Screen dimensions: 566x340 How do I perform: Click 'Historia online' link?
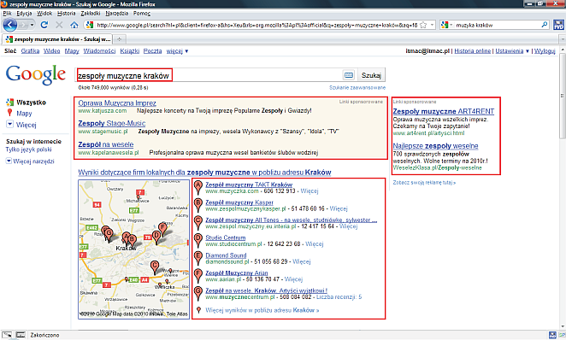tap(473, 51)
